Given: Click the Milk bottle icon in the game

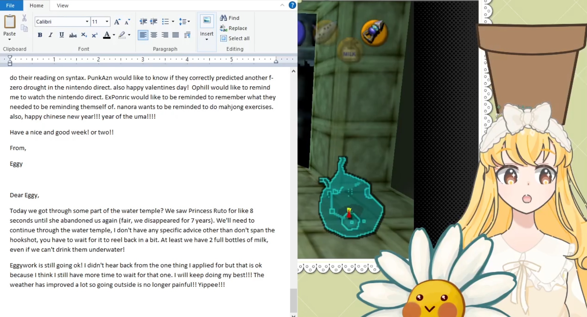Looking at the screenshot, I should (x=349, y=51).
